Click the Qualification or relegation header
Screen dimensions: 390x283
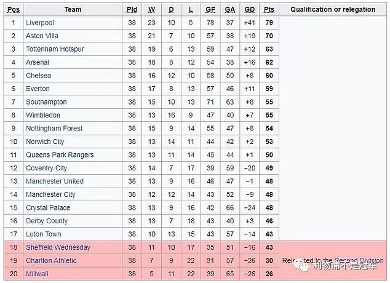click(333, 9)
